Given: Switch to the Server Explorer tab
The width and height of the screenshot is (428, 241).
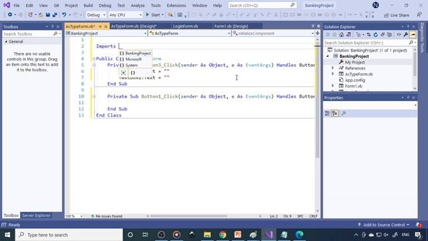Looking at the screenshot, I should [36, 216].
